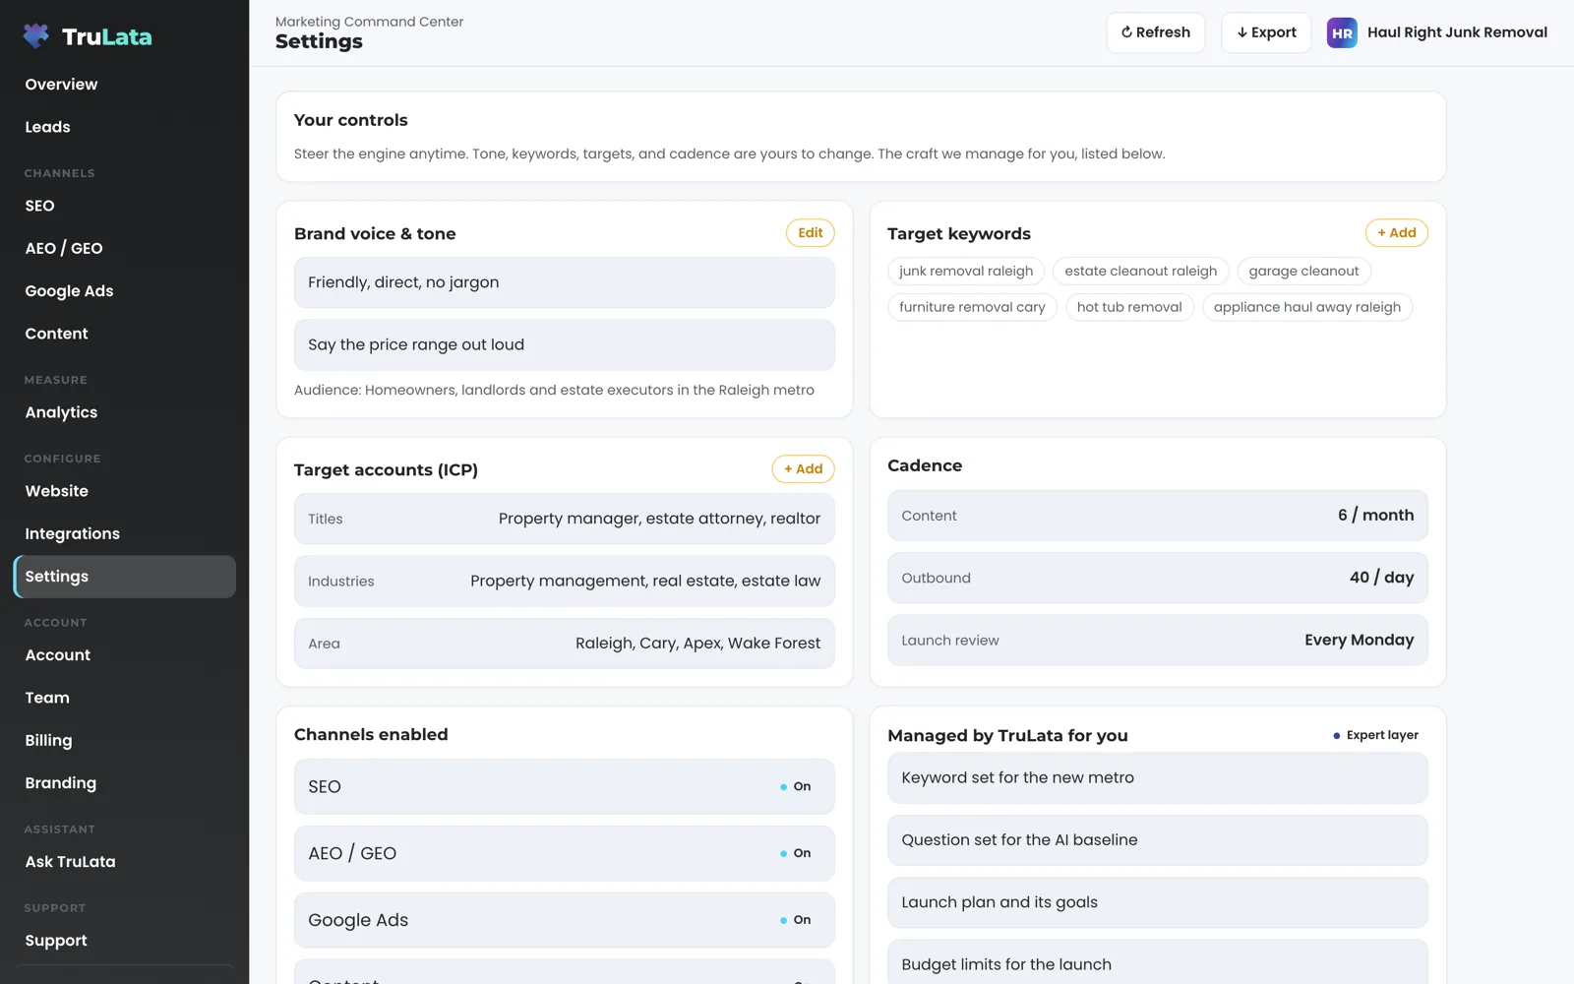
Task: Open 'Launch plan and its goals' item
Action: (1158, 902)
